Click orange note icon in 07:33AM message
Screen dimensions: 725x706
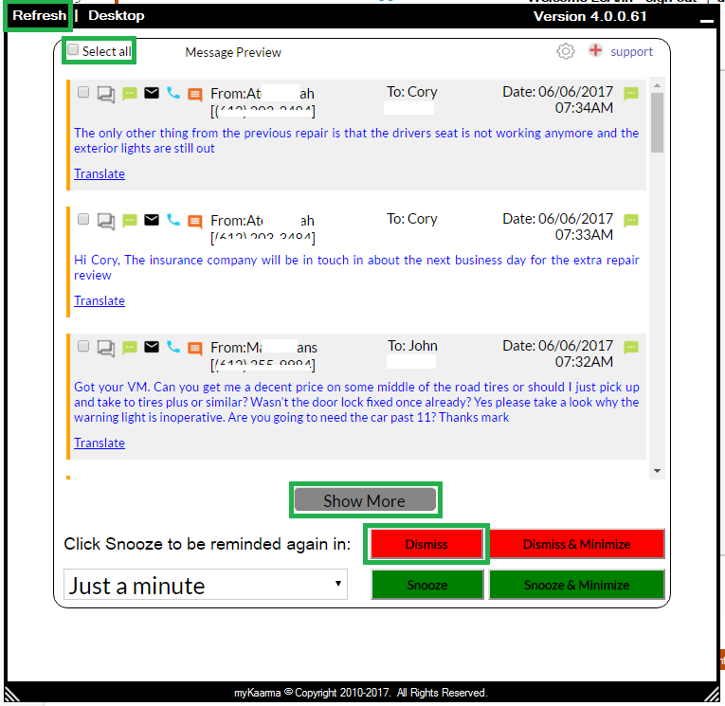194,222
